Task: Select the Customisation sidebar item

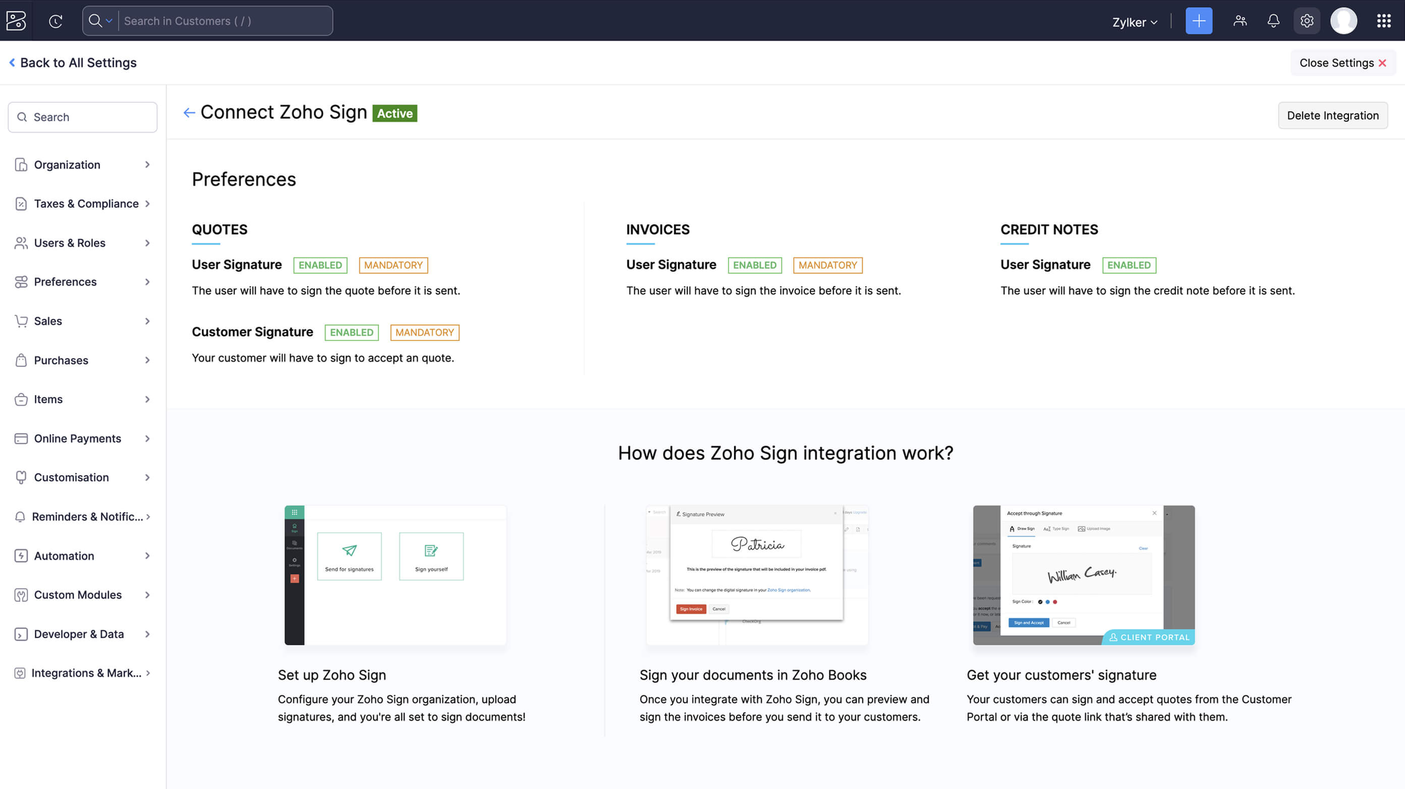Action: pyautogui.click(x=82, y=477)
